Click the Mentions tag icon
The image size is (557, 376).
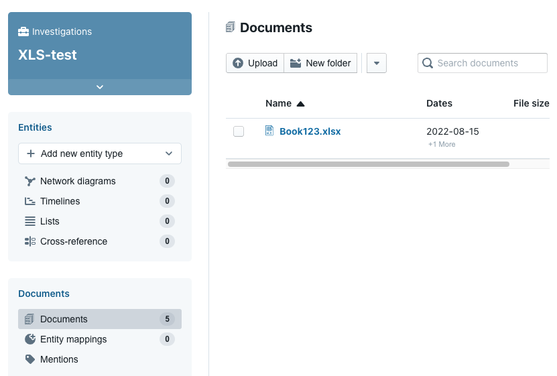tap(30, 359)
